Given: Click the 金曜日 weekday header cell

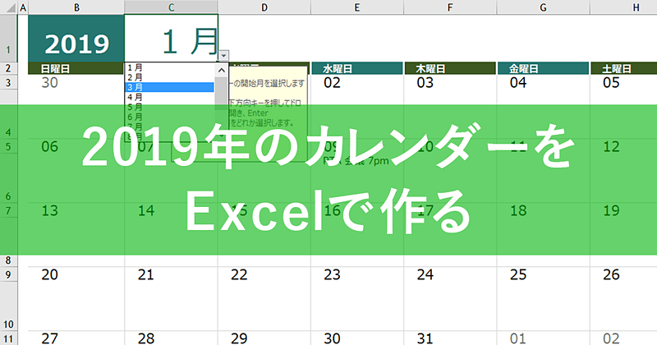Looking at the screenshot, I should (544, 68).
